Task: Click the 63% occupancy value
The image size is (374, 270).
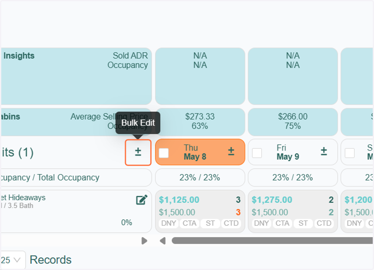Action: tap(200, 126)
